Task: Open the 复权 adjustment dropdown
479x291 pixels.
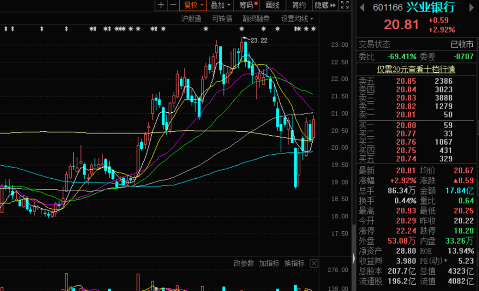Action: click(193, 5)
